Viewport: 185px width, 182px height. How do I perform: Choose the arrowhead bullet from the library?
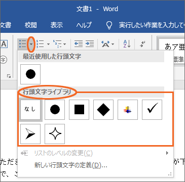(30, 134)
